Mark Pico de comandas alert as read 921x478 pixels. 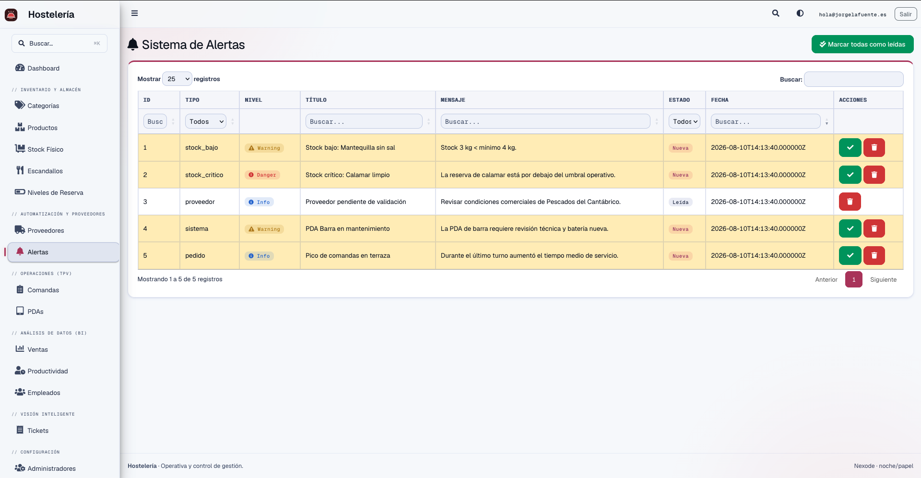(x=850, y=255)
